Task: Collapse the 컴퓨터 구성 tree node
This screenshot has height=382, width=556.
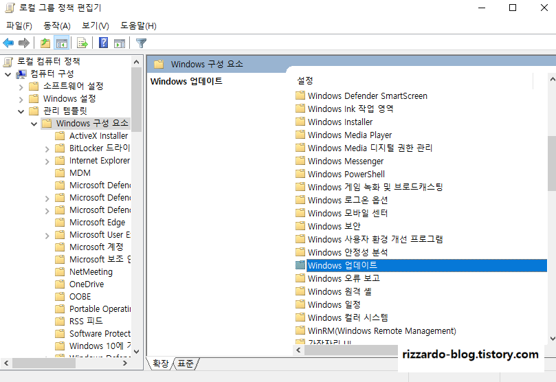Action: coord(8,74)
